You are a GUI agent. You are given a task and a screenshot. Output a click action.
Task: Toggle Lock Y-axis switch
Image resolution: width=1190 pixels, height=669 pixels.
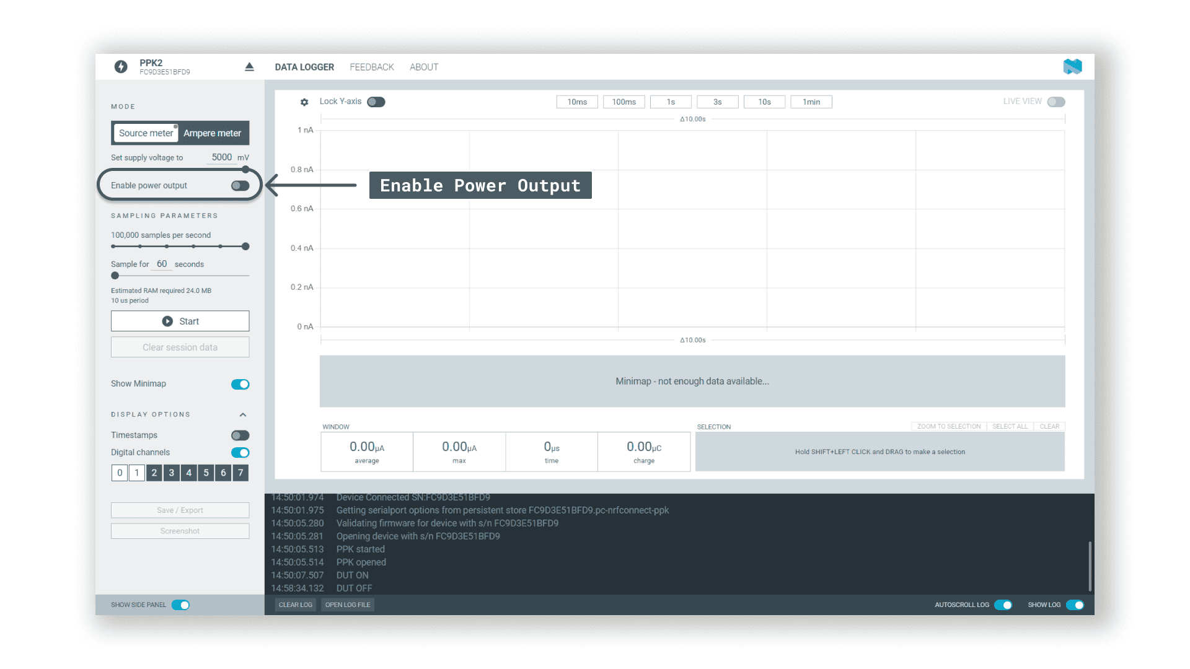(x=376, y=102)
